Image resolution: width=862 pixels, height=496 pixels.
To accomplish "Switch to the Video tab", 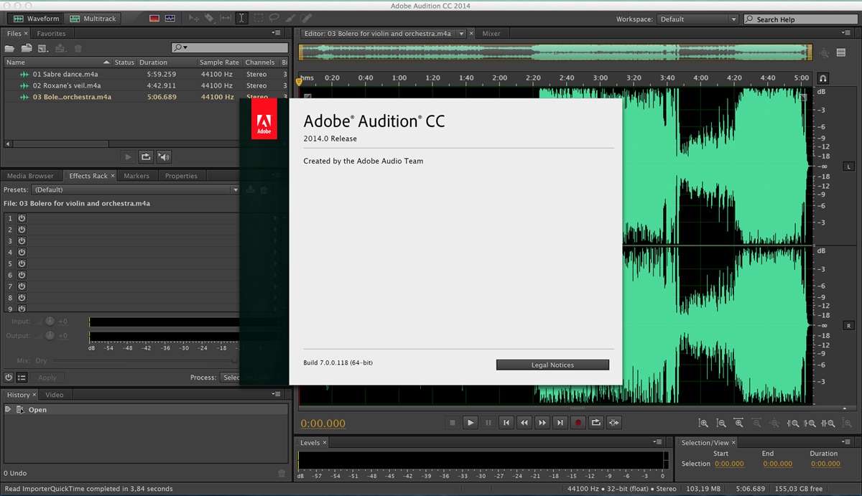I will (55, 395).
